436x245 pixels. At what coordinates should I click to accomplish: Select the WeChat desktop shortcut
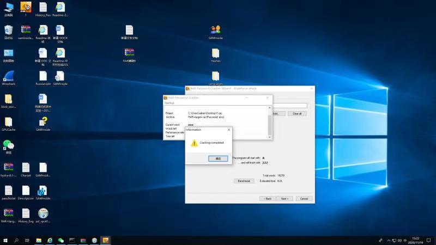(x=9, y=146)
